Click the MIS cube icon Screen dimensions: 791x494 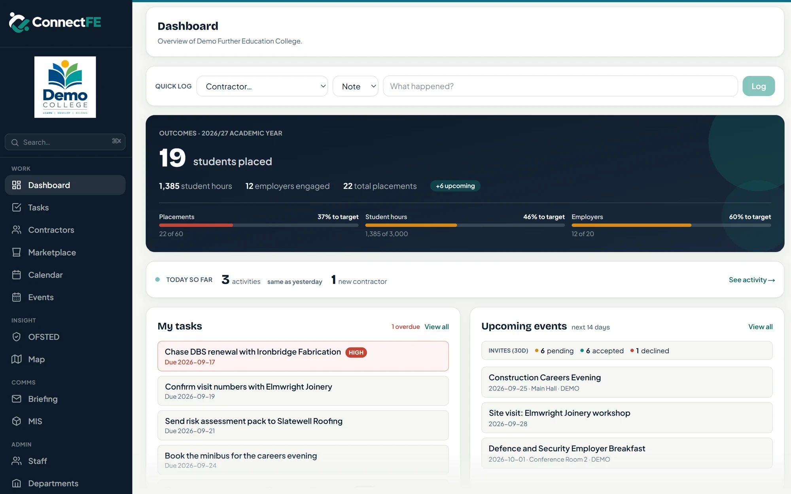pyautogui.click(x=17, y=421)
